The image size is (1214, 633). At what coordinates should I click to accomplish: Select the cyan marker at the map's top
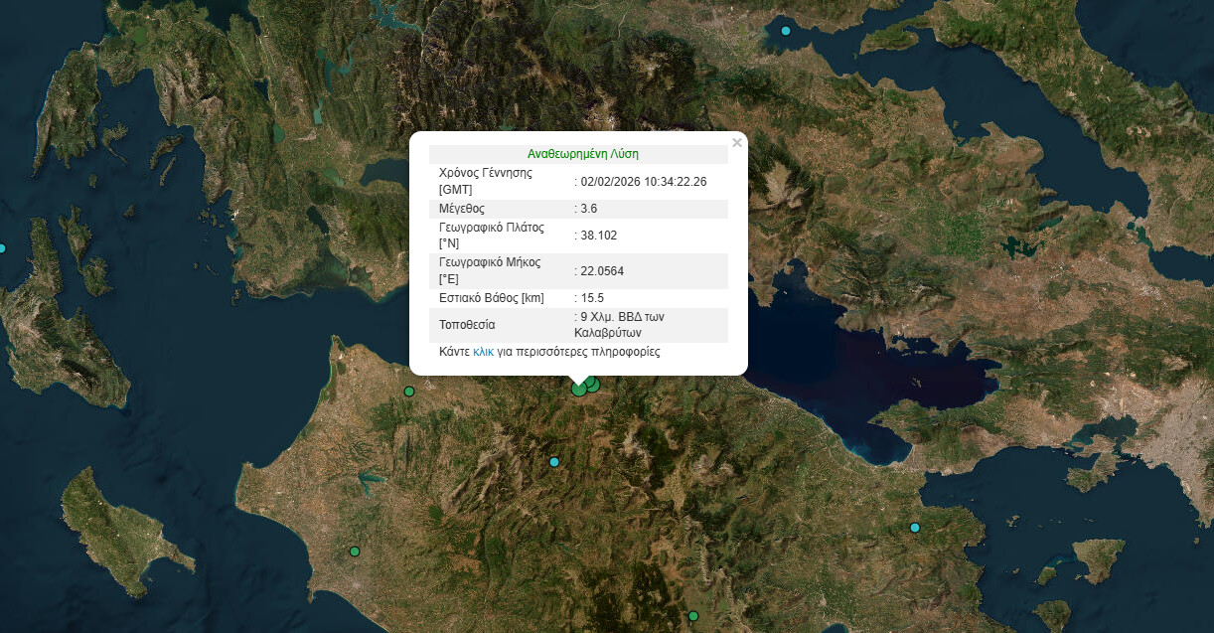click(786, 31)
